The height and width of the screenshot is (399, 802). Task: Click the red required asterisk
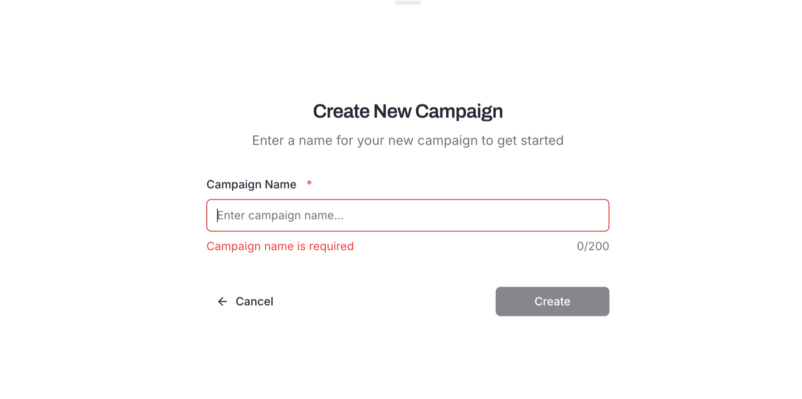pyautogui.click(x=309, y=184)
